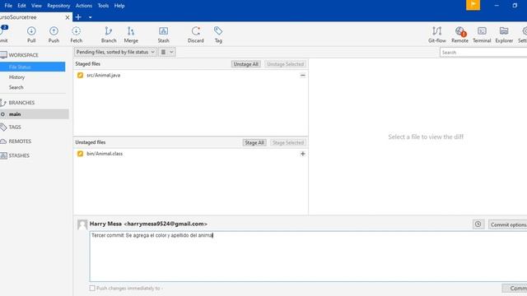527x296 pixels.
Task: Select the main branch
Action: [35, 114]
